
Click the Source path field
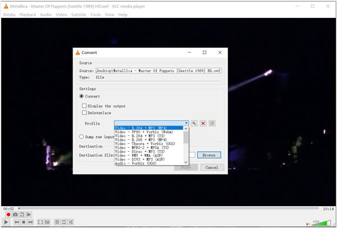(x=158, y=71)
